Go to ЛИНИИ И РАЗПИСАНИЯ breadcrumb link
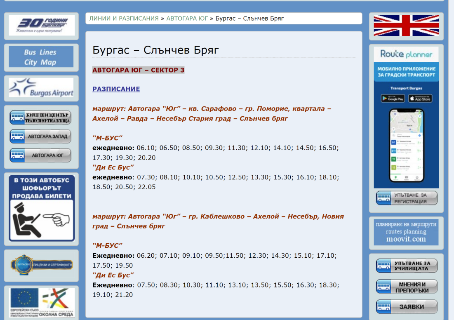This screenshot has height=320, width=454. [124, 19]
